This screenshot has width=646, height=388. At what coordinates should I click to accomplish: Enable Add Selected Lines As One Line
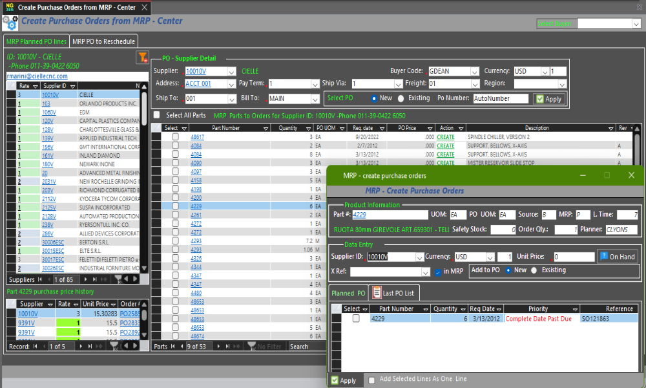pyautogui.click(x=371, y=380)
